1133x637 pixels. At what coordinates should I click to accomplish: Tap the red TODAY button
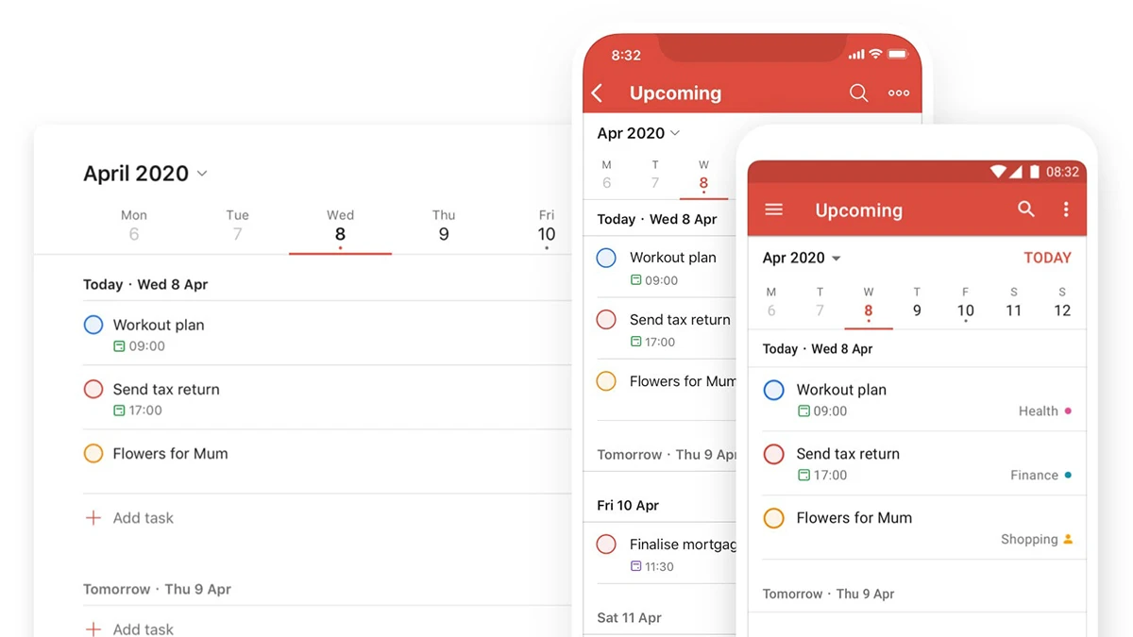[x=1047, y=258]
